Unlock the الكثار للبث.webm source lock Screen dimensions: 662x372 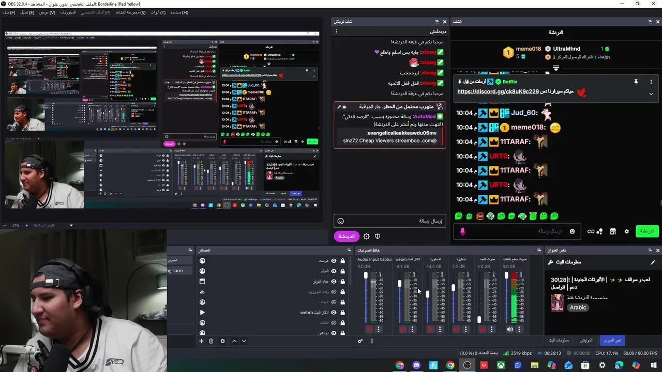[x=342, y=313]
